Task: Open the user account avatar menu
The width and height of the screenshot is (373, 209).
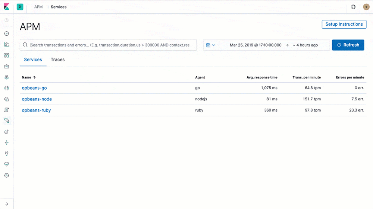Action: (366, 7)
